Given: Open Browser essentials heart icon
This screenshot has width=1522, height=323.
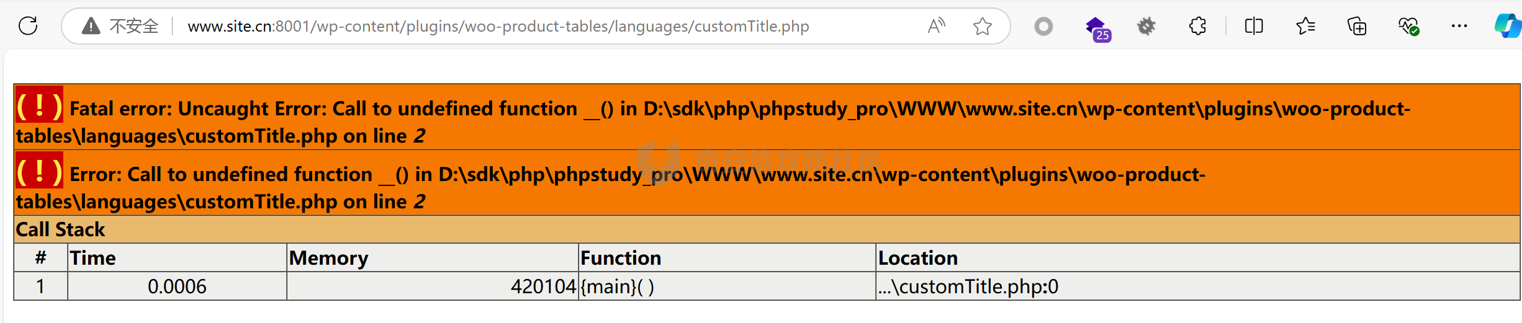Looking at the screenshot, I should [x=1408, y=26].
